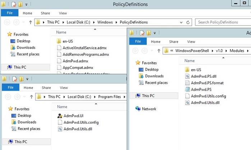Expand arrow after Modules breadcrumb
Viewport: 251px width, 150px height.
coord(248,51)
